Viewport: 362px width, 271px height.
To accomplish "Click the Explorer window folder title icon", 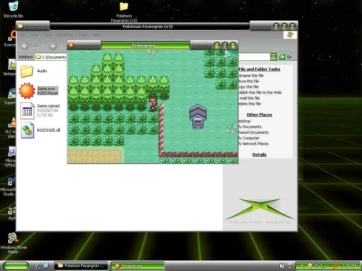I will pos(20,26).
